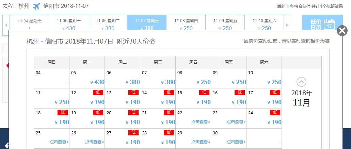
Task: Select the 11-07 Wednesday date tab
Action: click(x=147, y=22)
